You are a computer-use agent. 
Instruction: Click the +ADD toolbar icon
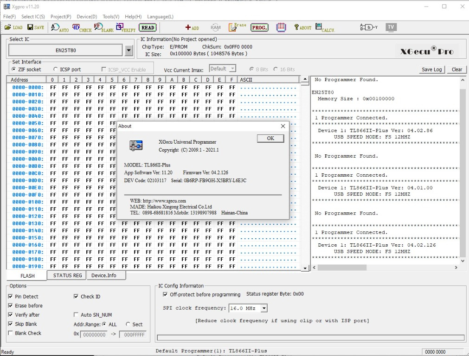192,28
